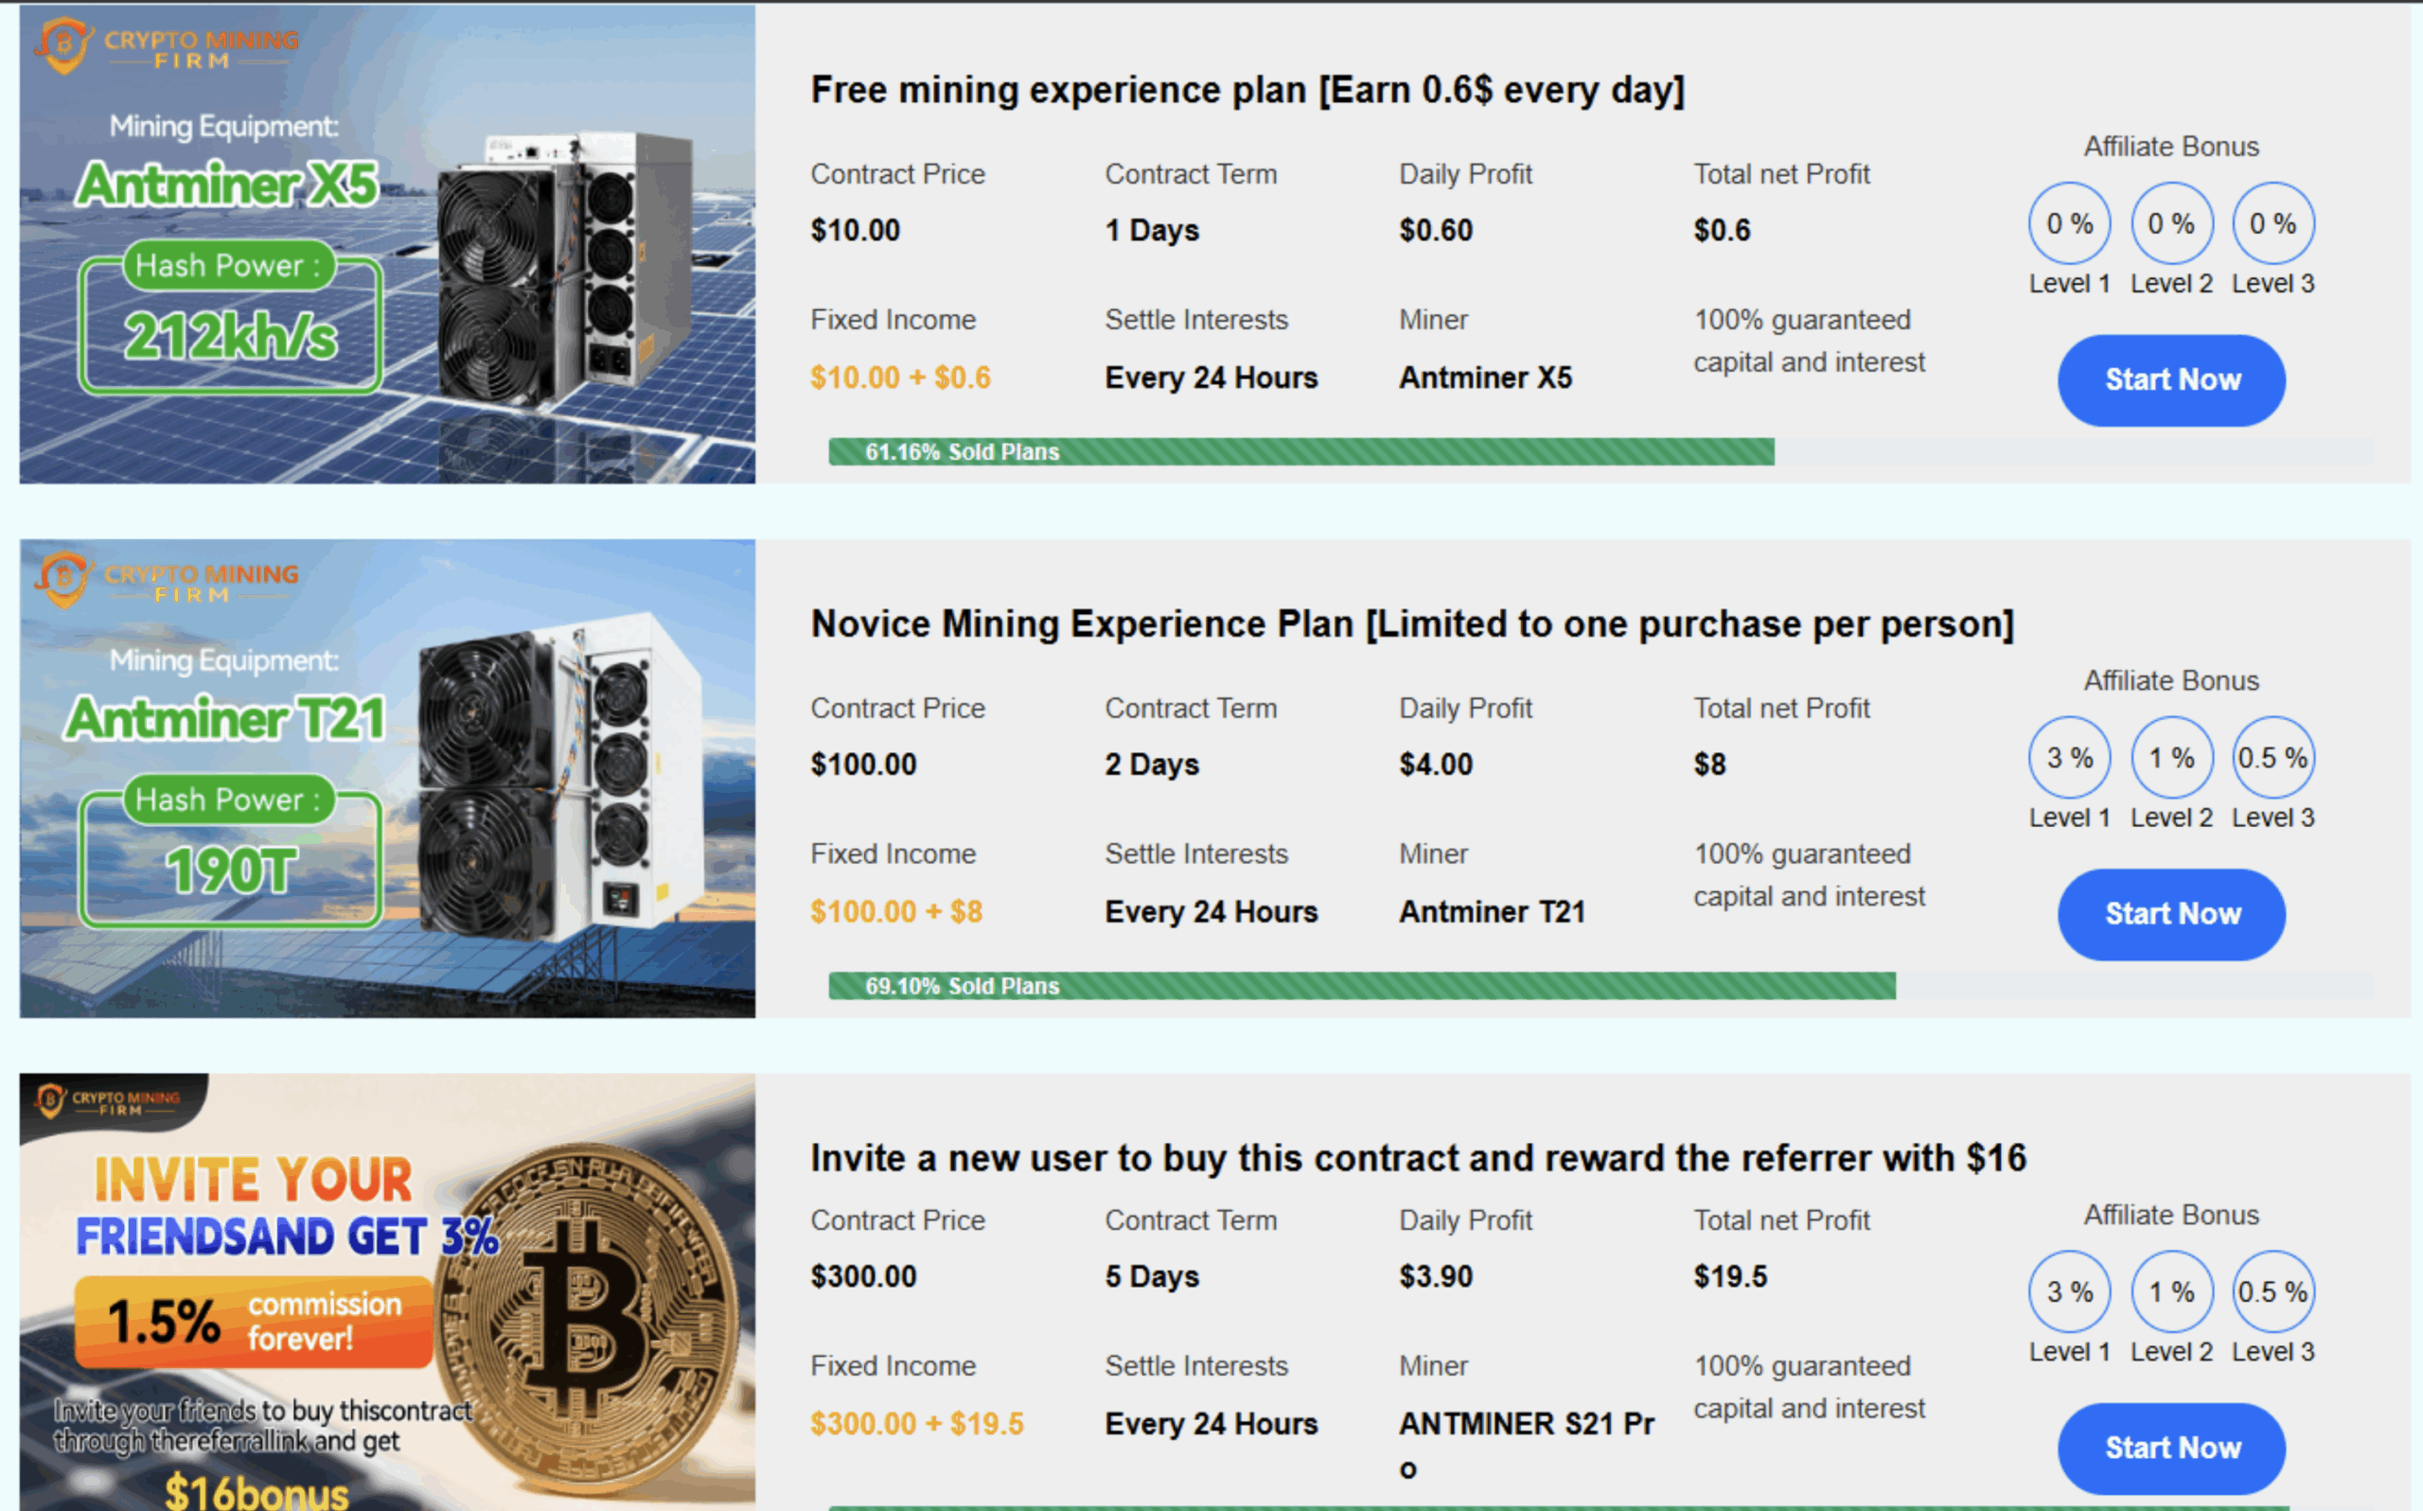Select the Level 2 1% circle on Novice plan
Screen dimensions: 2423x1511
2171,758
